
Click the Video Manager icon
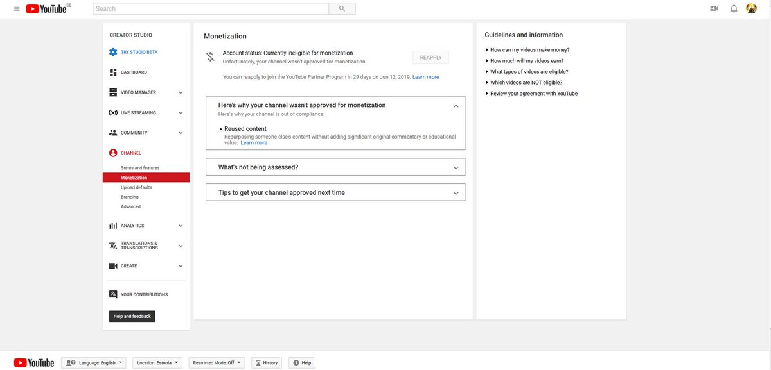pyautogui.click(x=113, y=92)
